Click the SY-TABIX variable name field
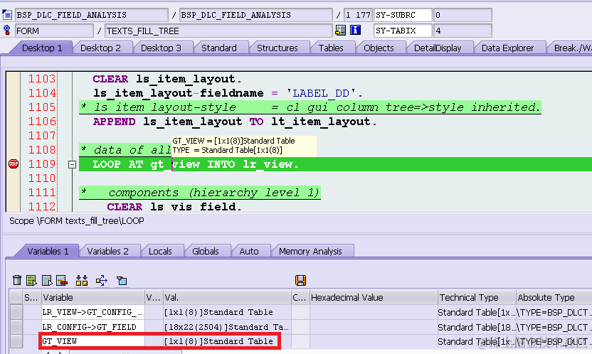The image size is (592, 354). point(403,31)
